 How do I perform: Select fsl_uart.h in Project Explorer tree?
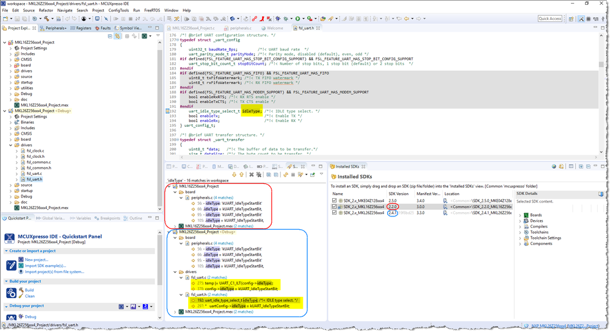click(x=35, y=179)
